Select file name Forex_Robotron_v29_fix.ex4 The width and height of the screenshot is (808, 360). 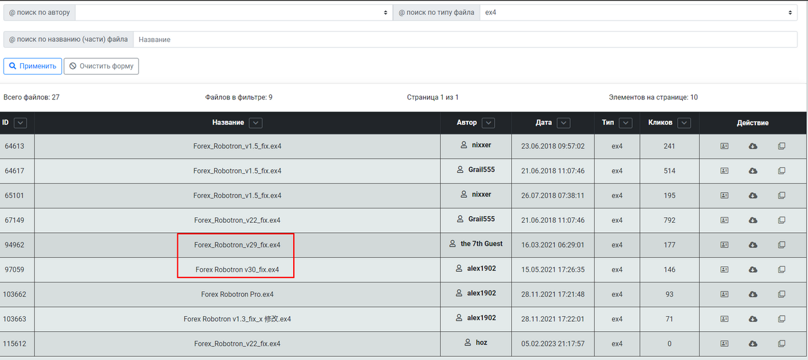[237, 245]
